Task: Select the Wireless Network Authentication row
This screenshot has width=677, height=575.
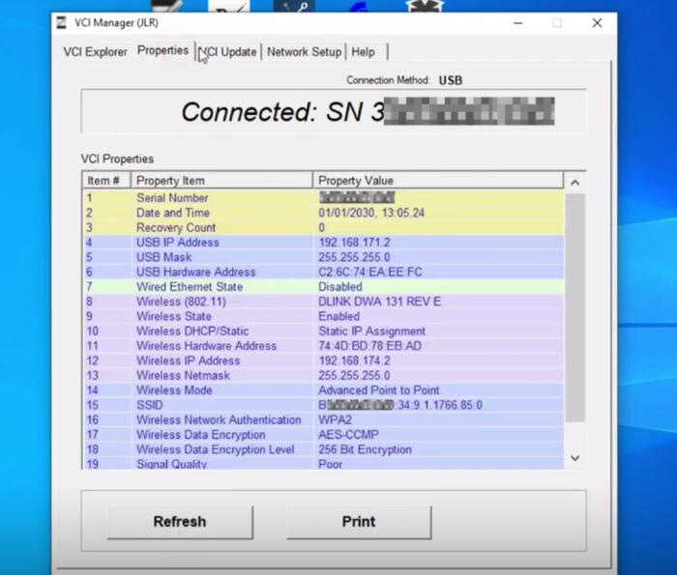Action: coord(323,419)
